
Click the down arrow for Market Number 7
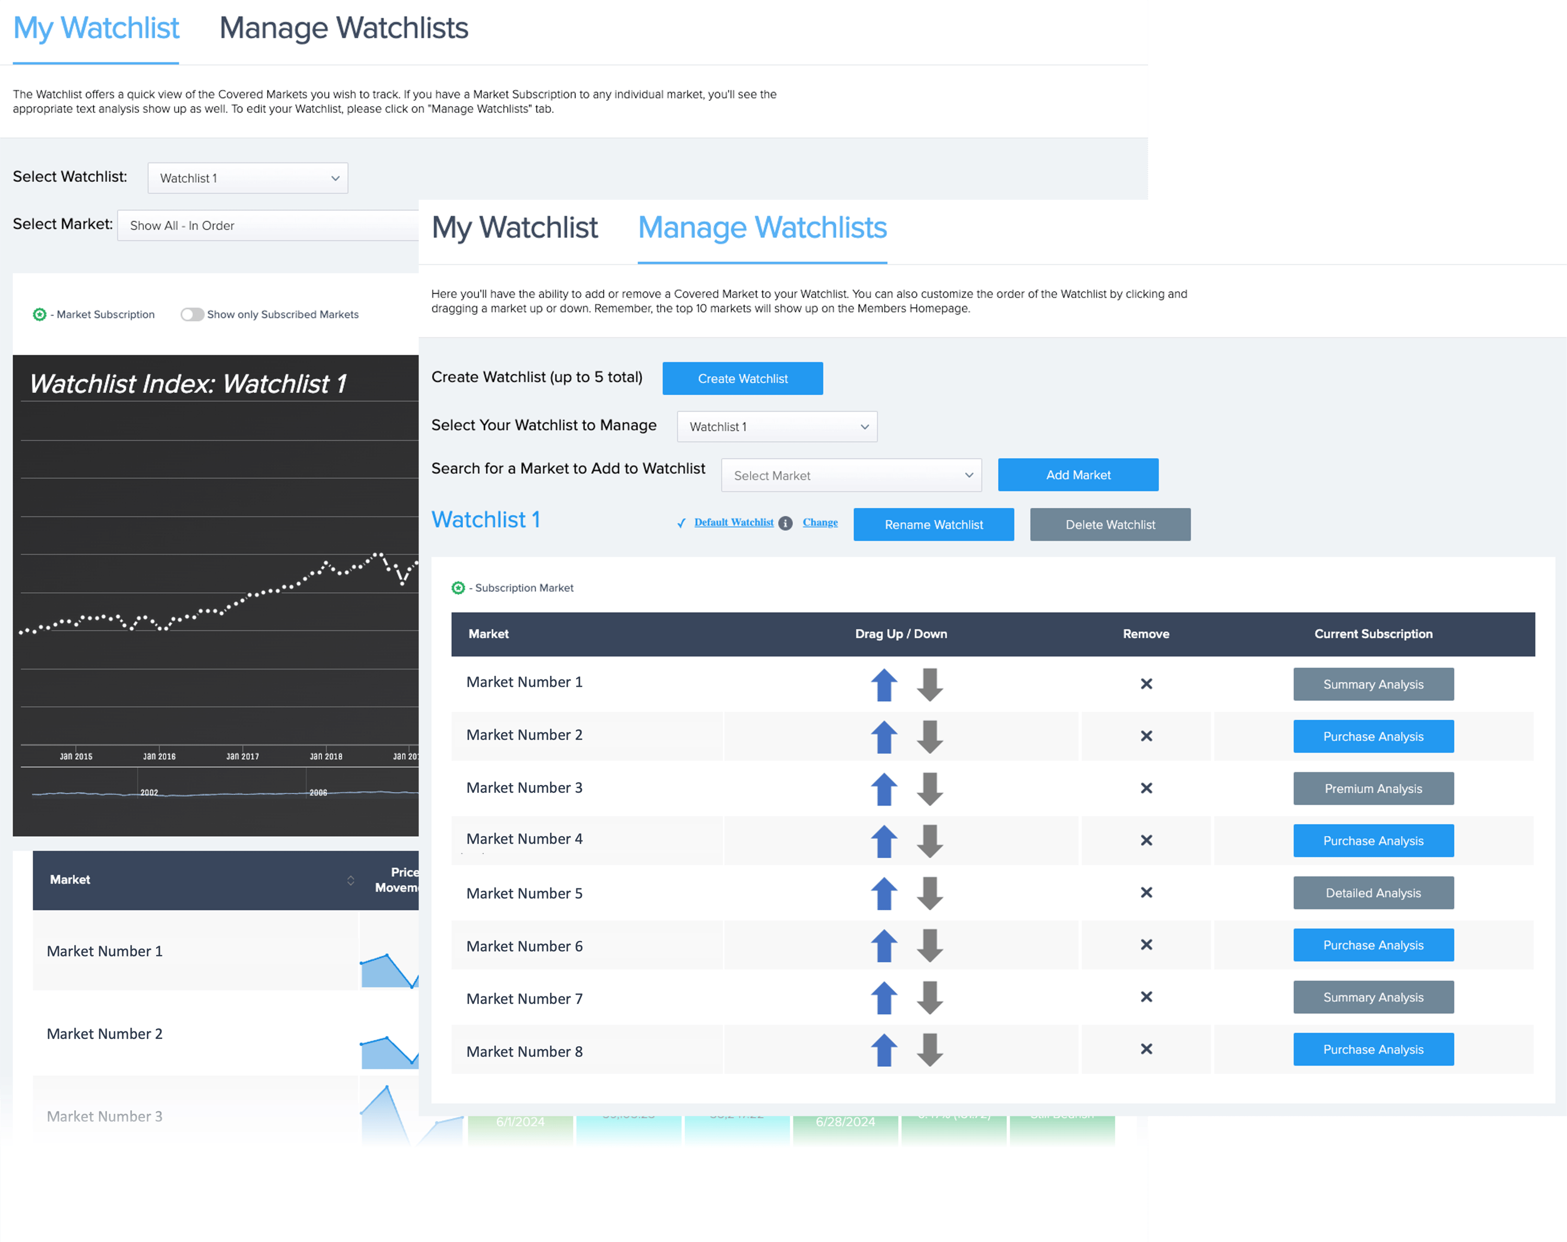click(x=930, y=998)
